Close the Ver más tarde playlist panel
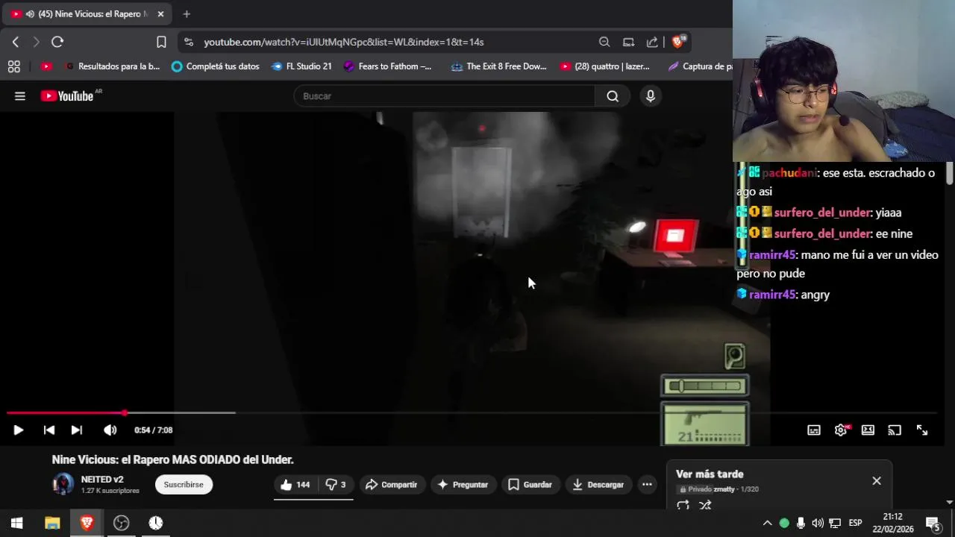This screenshot has height=537, width=955. pos(877,481)
